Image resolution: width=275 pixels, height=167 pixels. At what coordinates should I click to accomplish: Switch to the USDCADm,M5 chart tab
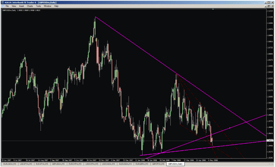[x=108, y=164]
